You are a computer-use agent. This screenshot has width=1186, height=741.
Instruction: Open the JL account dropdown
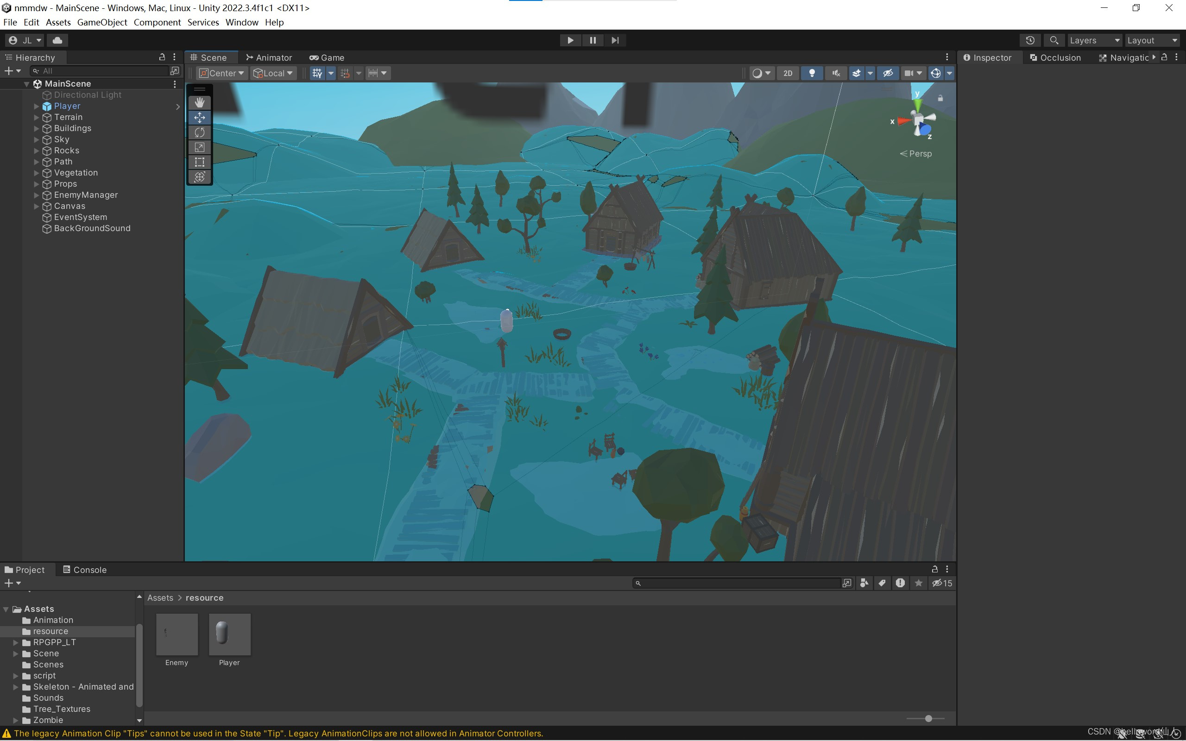pos(25,40)
